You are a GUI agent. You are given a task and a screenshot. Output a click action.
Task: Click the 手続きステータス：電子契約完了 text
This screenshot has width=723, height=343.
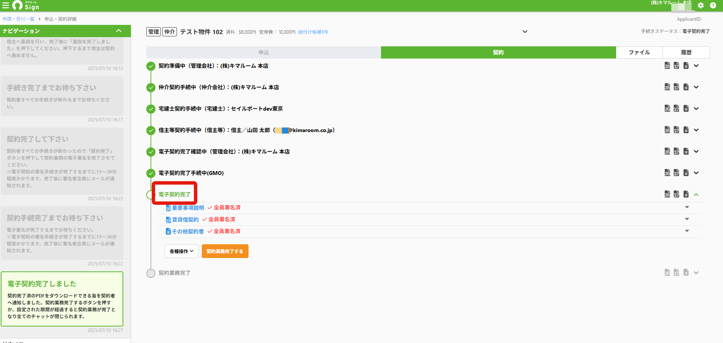675,31
